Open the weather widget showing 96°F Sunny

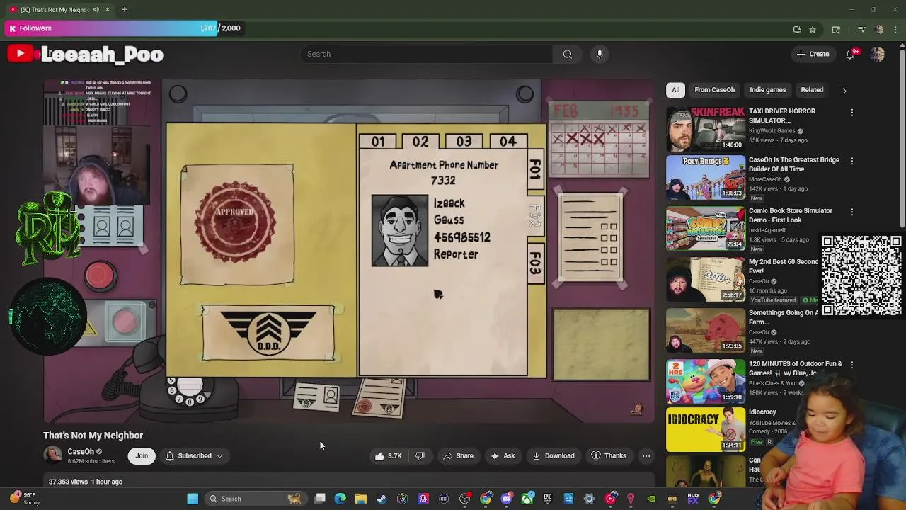[x=25, y=499]
